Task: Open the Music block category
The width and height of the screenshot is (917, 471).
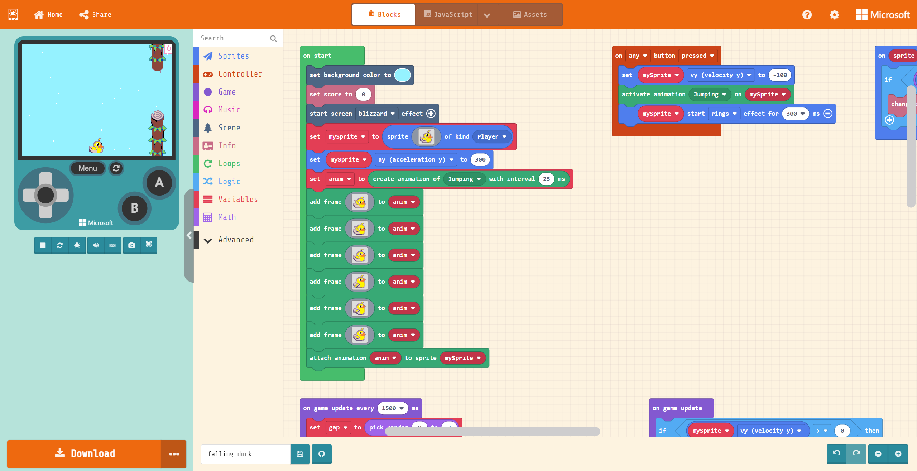Action: tap(229, 110)
